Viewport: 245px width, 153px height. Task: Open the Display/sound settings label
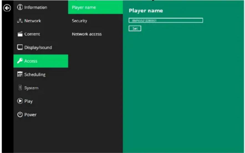38,48
